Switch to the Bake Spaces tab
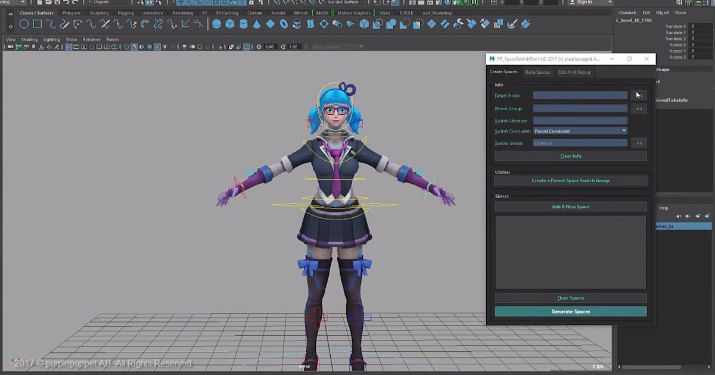This screenshot has height=375, width=715. pos(537,71)
